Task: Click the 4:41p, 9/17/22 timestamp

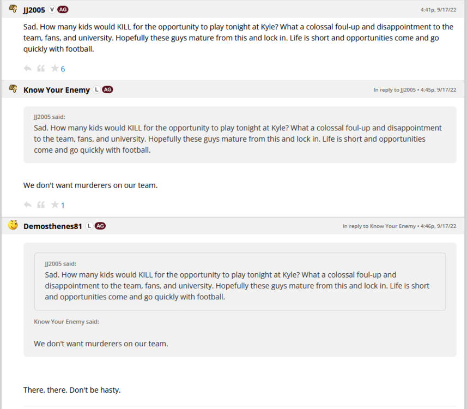Action: click(x=438, y=10)
